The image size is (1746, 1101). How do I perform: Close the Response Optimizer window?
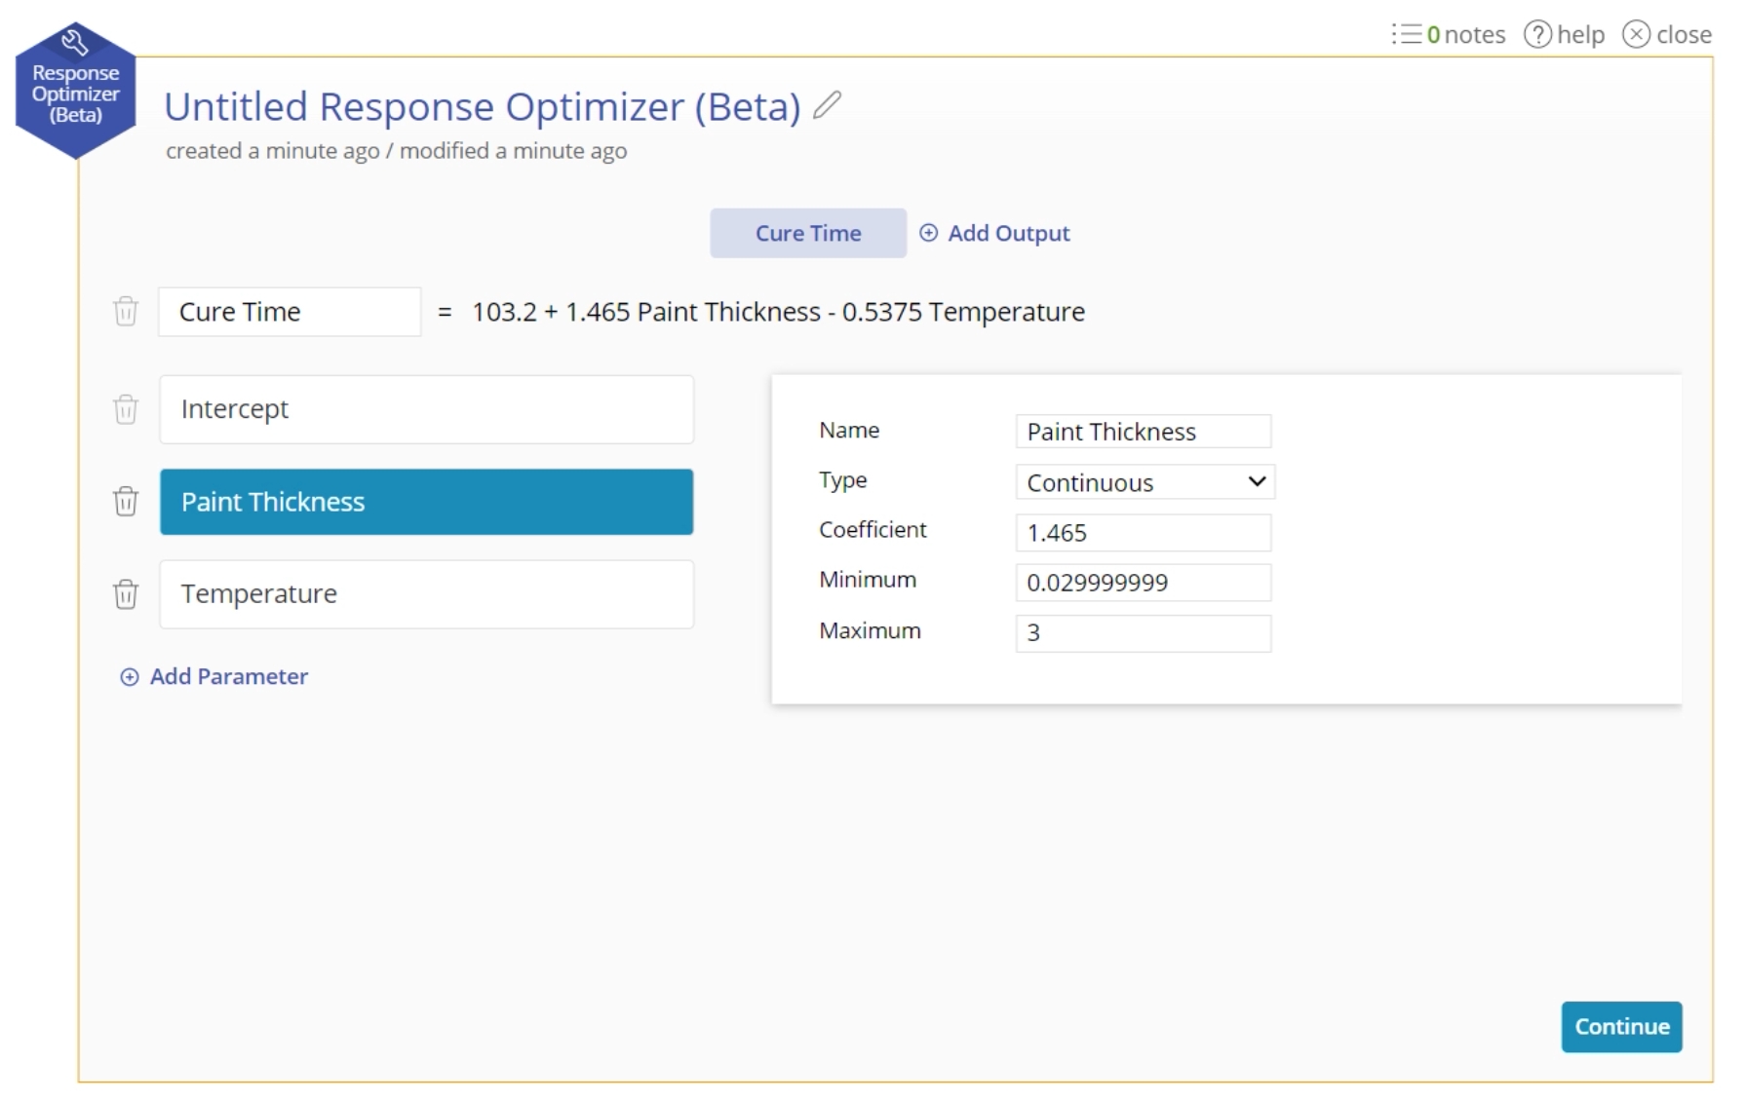1667,35
